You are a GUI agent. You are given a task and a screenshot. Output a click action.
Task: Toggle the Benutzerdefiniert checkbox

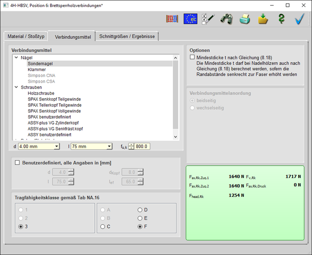point(17,163)
